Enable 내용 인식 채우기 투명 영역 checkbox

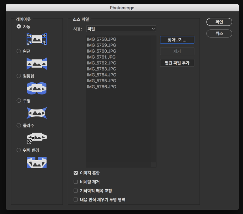click(x=76, y=199)
